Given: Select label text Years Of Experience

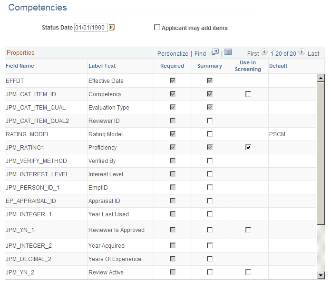Looking at the screenshot, I should [115, 259].
